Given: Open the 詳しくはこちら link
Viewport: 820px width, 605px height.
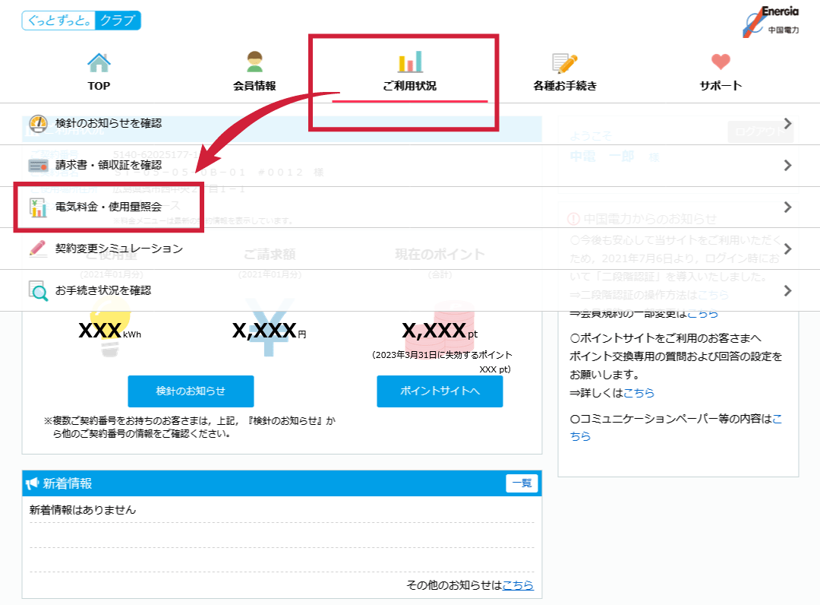Looking at the screenshot, I should pyautogui.click(x=639, y=393).
